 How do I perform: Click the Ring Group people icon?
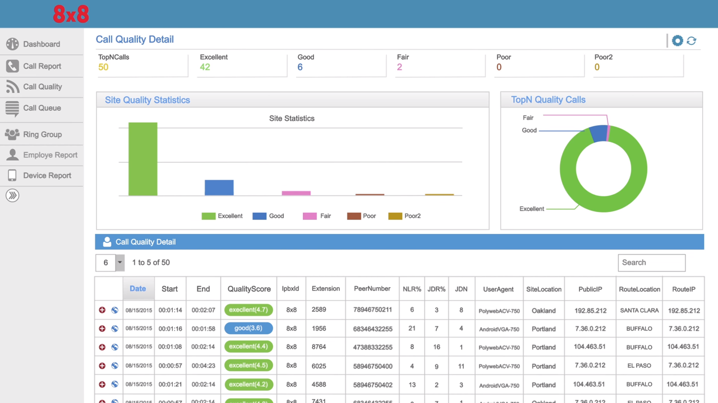(12, 134)
